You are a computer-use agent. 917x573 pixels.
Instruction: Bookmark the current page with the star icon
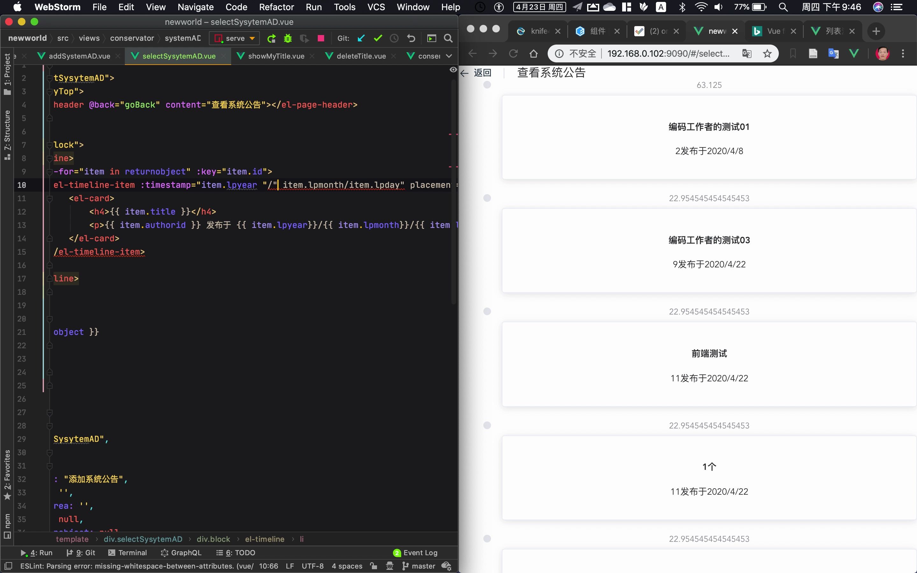[767, 53]
